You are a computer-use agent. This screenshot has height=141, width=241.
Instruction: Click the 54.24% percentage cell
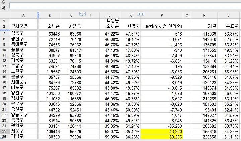(x=130, y=126)
